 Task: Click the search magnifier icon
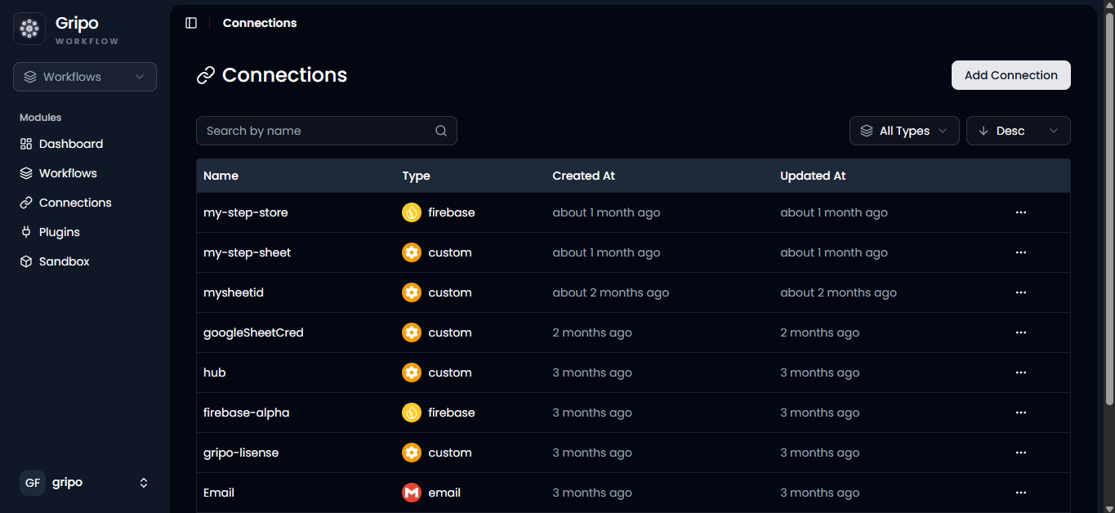441,131
